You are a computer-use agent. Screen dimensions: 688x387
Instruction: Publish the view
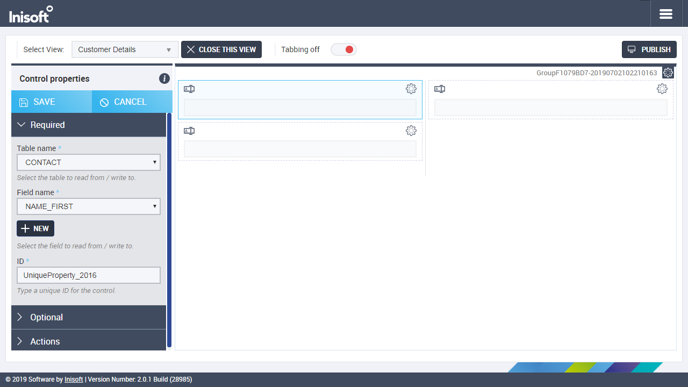649,49
